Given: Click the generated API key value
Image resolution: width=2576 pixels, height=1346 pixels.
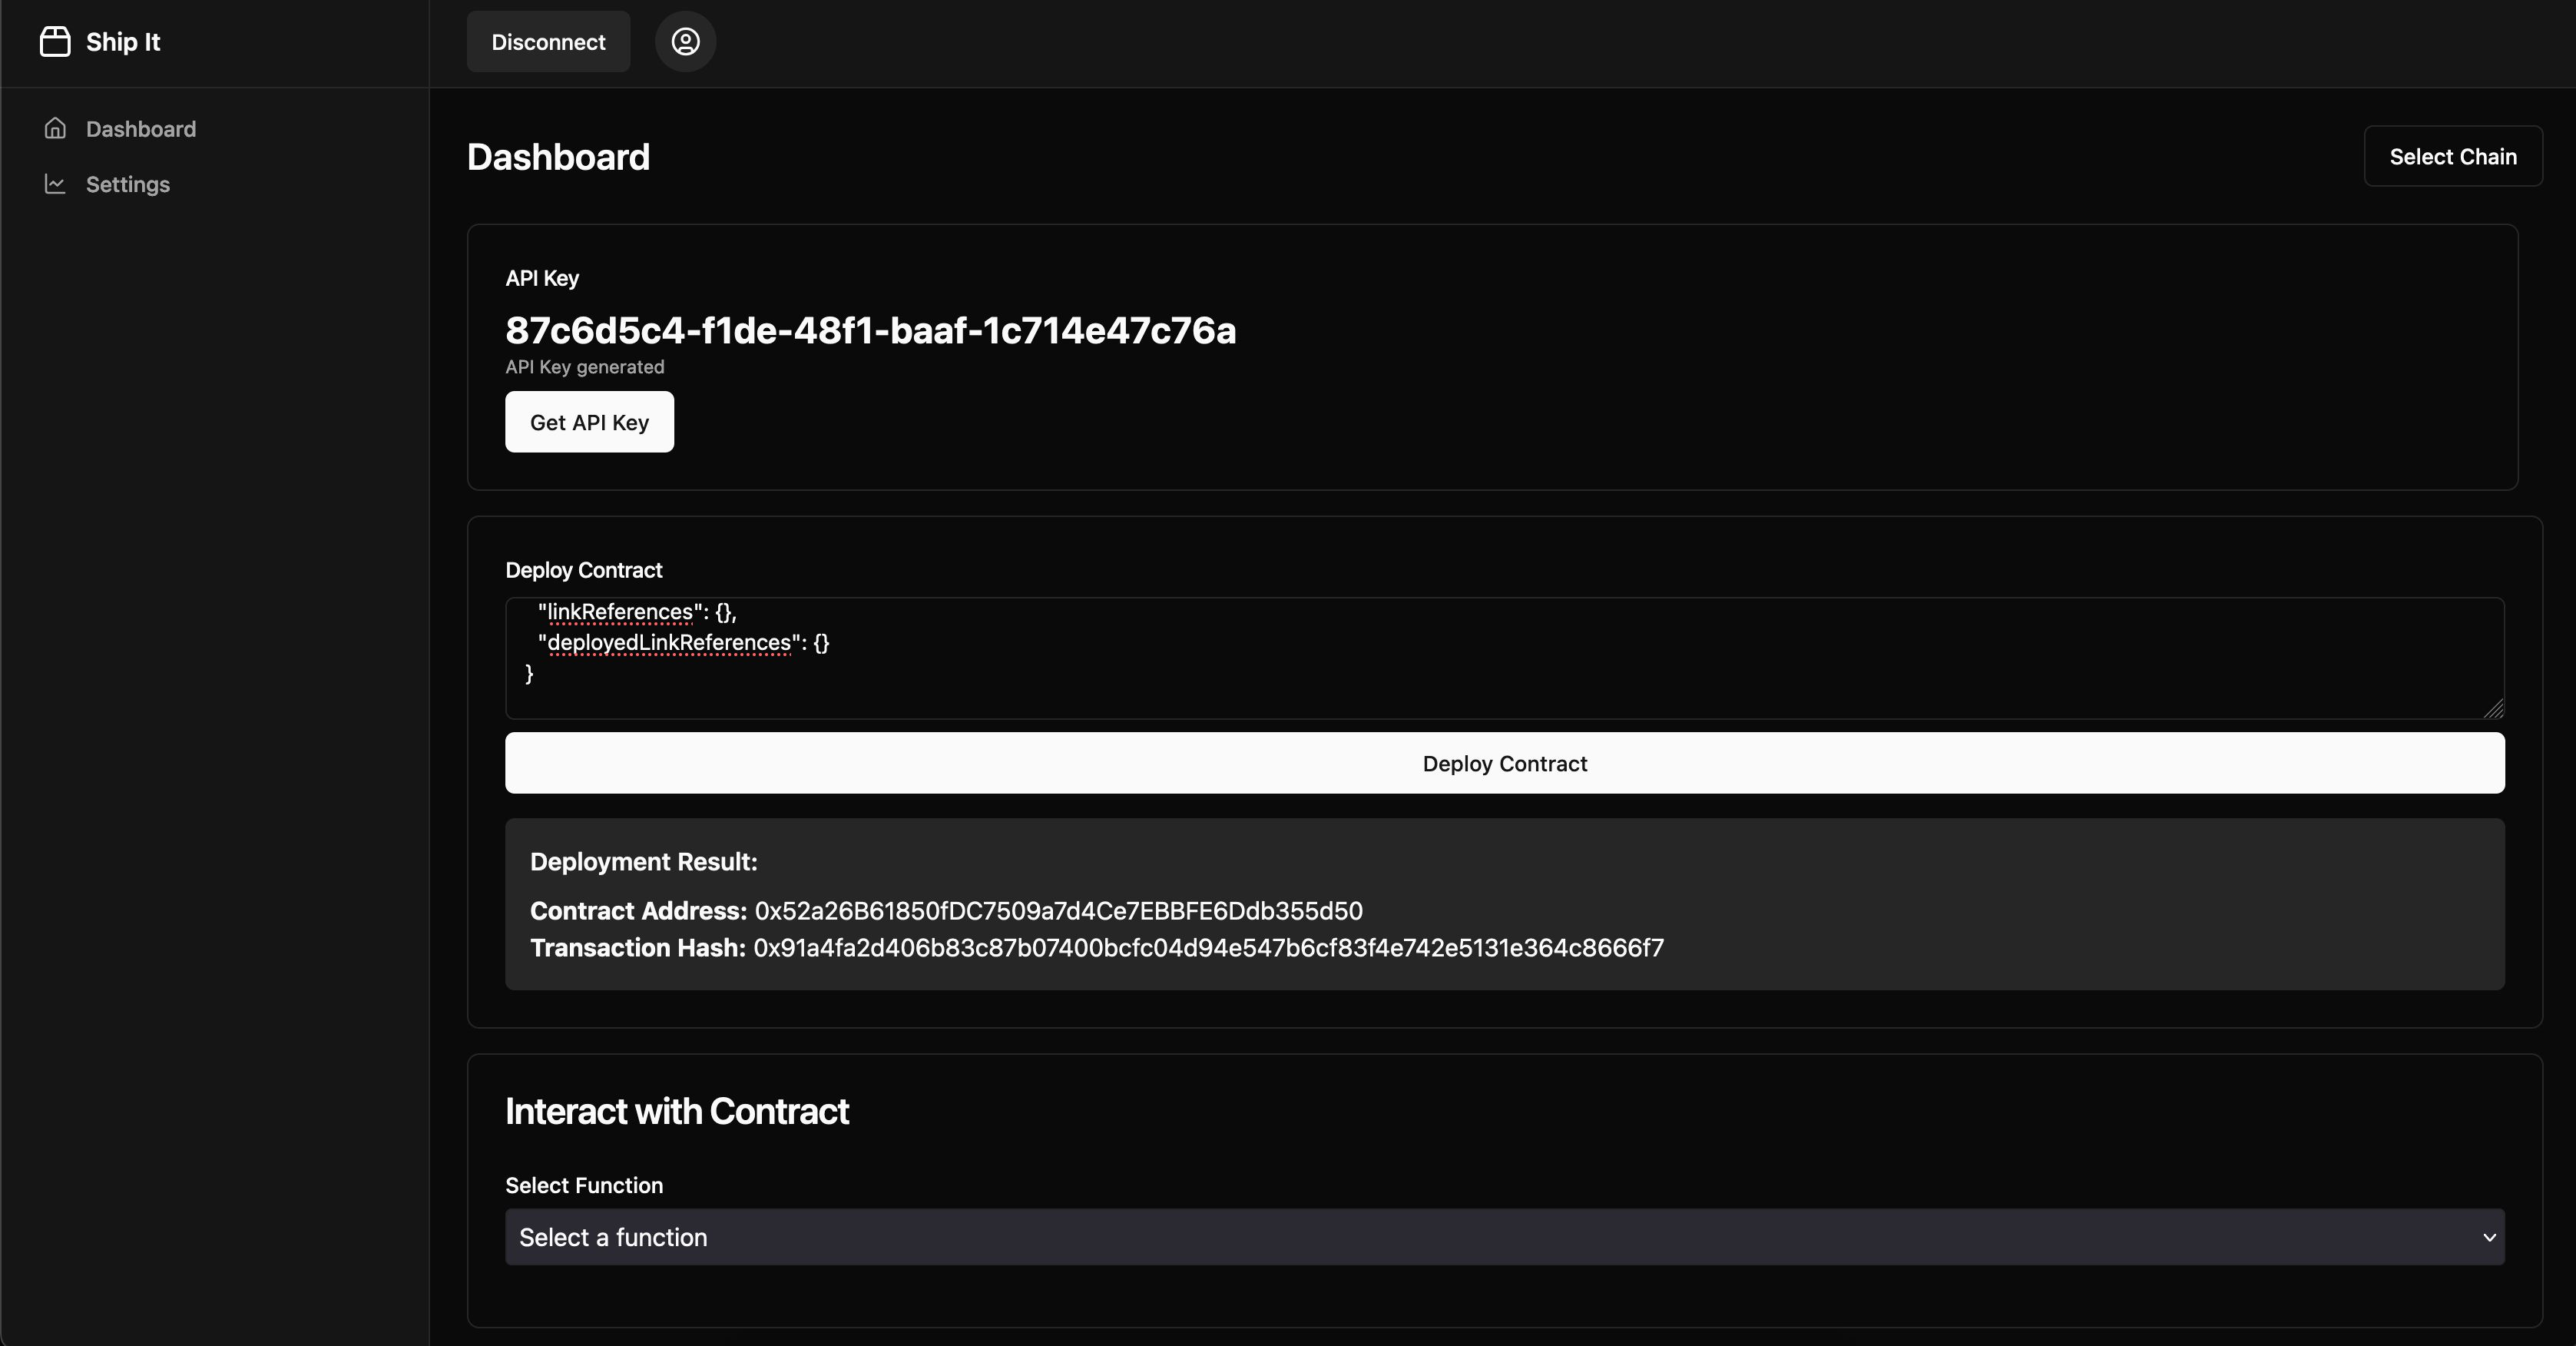Looking at the screenshot, I should [870, 330].
